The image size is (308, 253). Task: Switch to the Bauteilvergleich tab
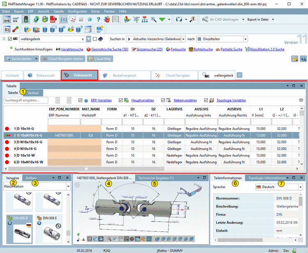(124, 76)
